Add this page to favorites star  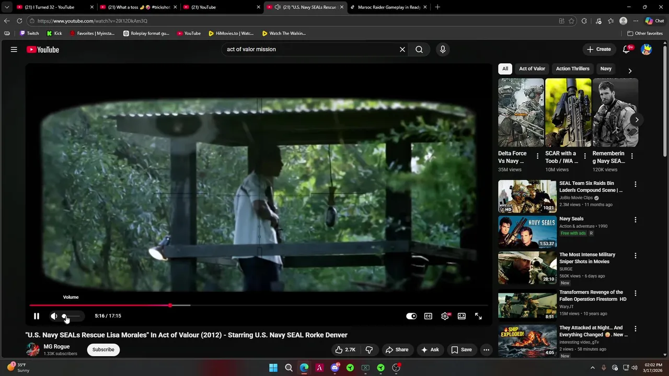tap(571, 21)
